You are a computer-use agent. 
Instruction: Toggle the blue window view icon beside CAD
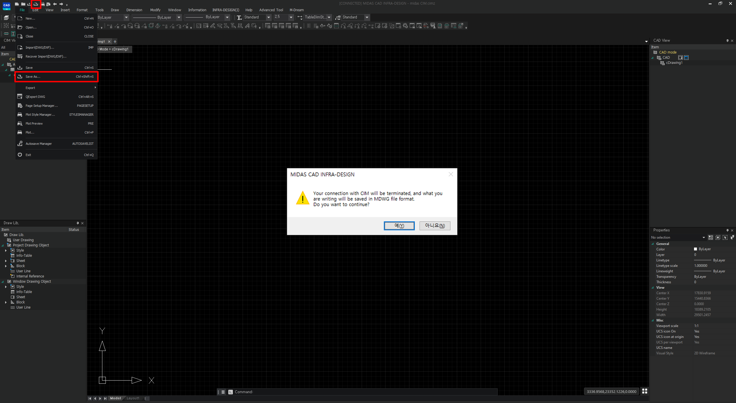(x=686, y=58)
